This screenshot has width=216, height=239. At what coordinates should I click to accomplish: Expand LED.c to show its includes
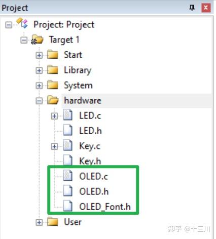tap(54, 116)
